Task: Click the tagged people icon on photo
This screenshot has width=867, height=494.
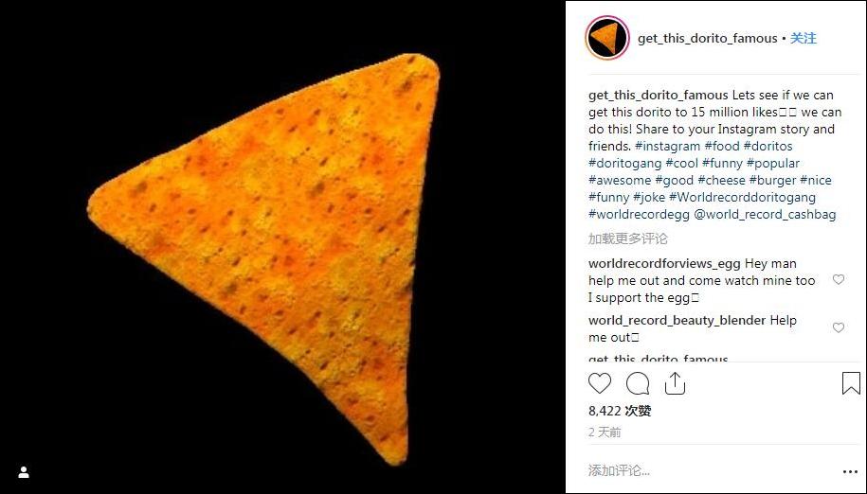Action: [x=24, y=472]
